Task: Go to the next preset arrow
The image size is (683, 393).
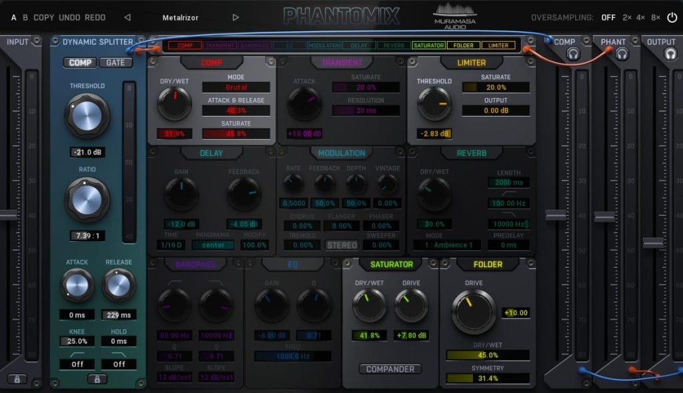Action: (x=235, y=17)
